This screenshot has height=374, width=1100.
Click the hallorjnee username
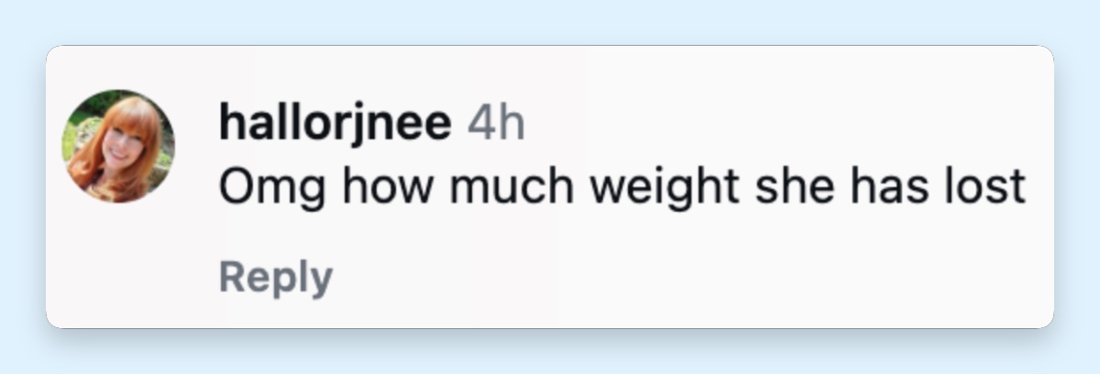click(335, 124)
